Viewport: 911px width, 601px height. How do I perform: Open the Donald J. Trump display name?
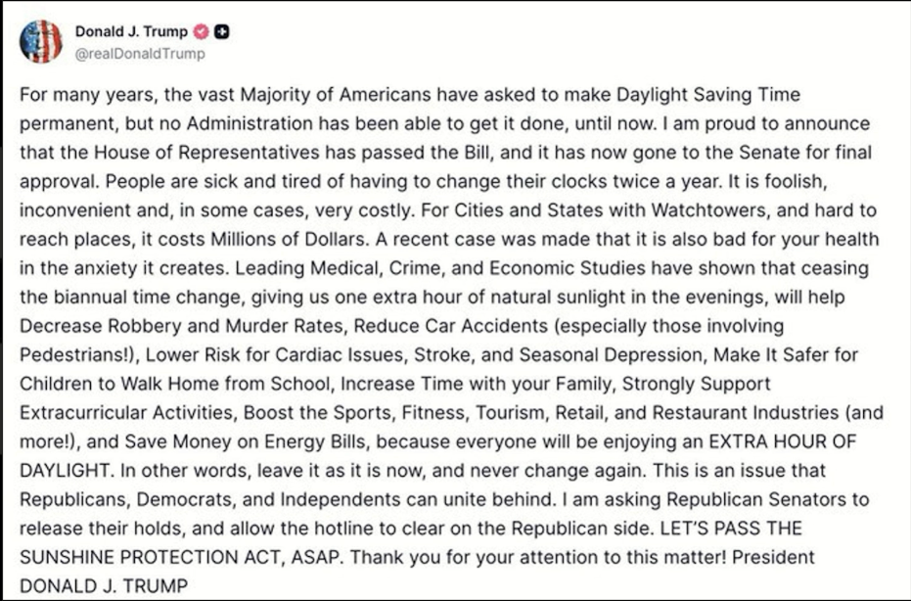point(131,31)
